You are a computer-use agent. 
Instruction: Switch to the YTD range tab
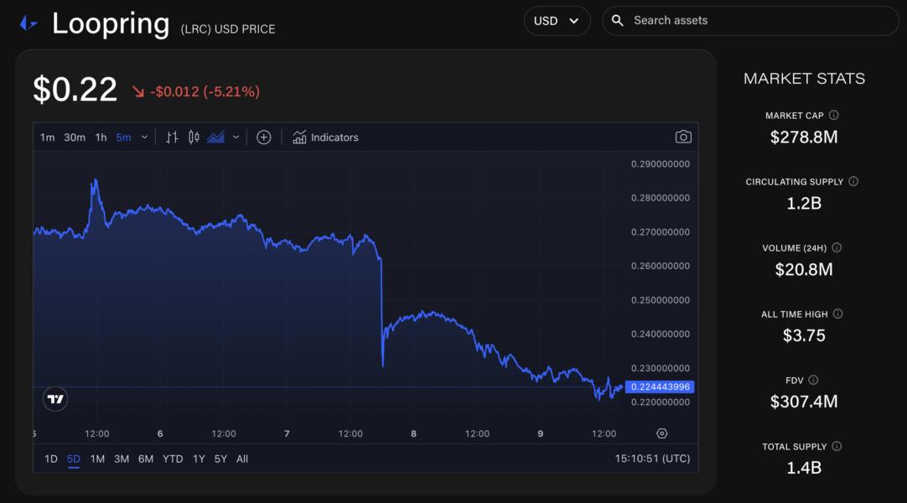point(173,459)
